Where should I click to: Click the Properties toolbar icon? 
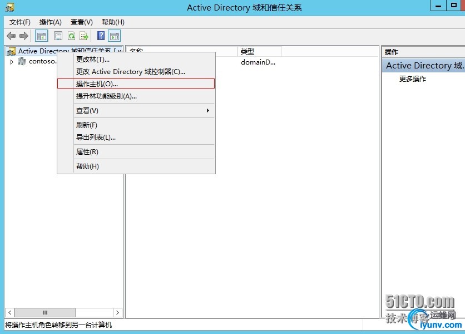(58, 36)
